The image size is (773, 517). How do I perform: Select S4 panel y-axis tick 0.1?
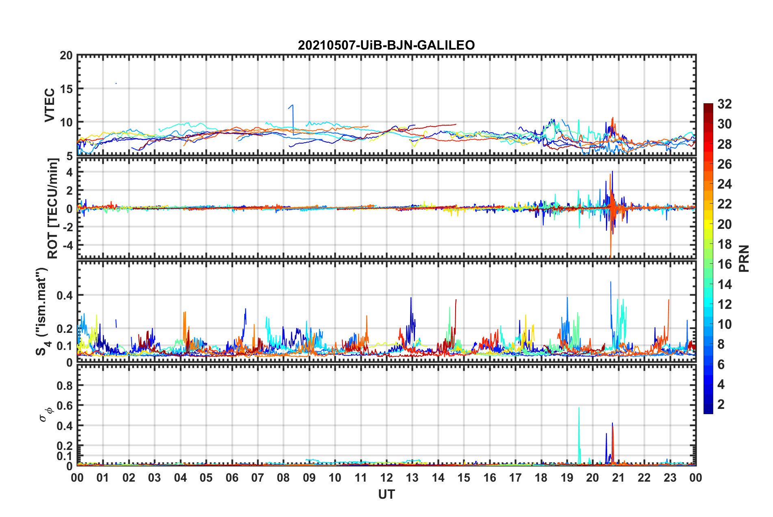point(65,346)
